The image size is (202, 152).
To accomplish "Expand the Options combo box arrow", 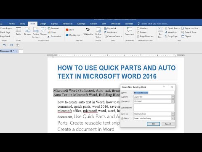I will 173,118.
